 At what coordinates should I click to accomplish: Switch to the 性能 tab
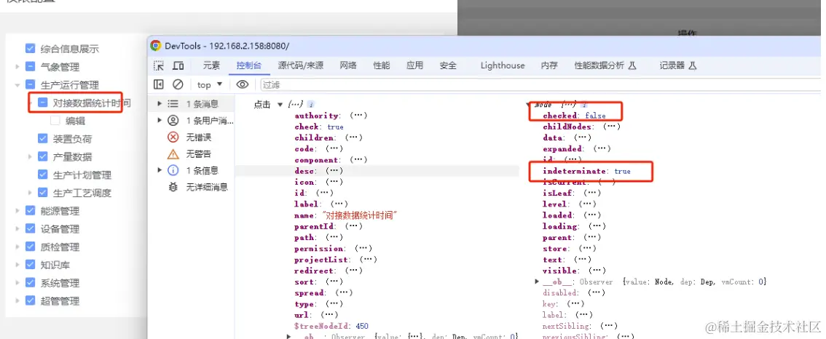coord(382,65)
